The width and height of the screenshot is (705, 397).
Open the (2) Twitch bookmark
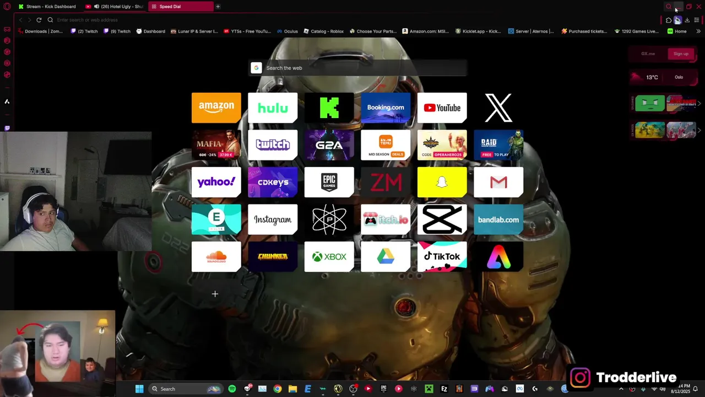[x=84, y=31]
